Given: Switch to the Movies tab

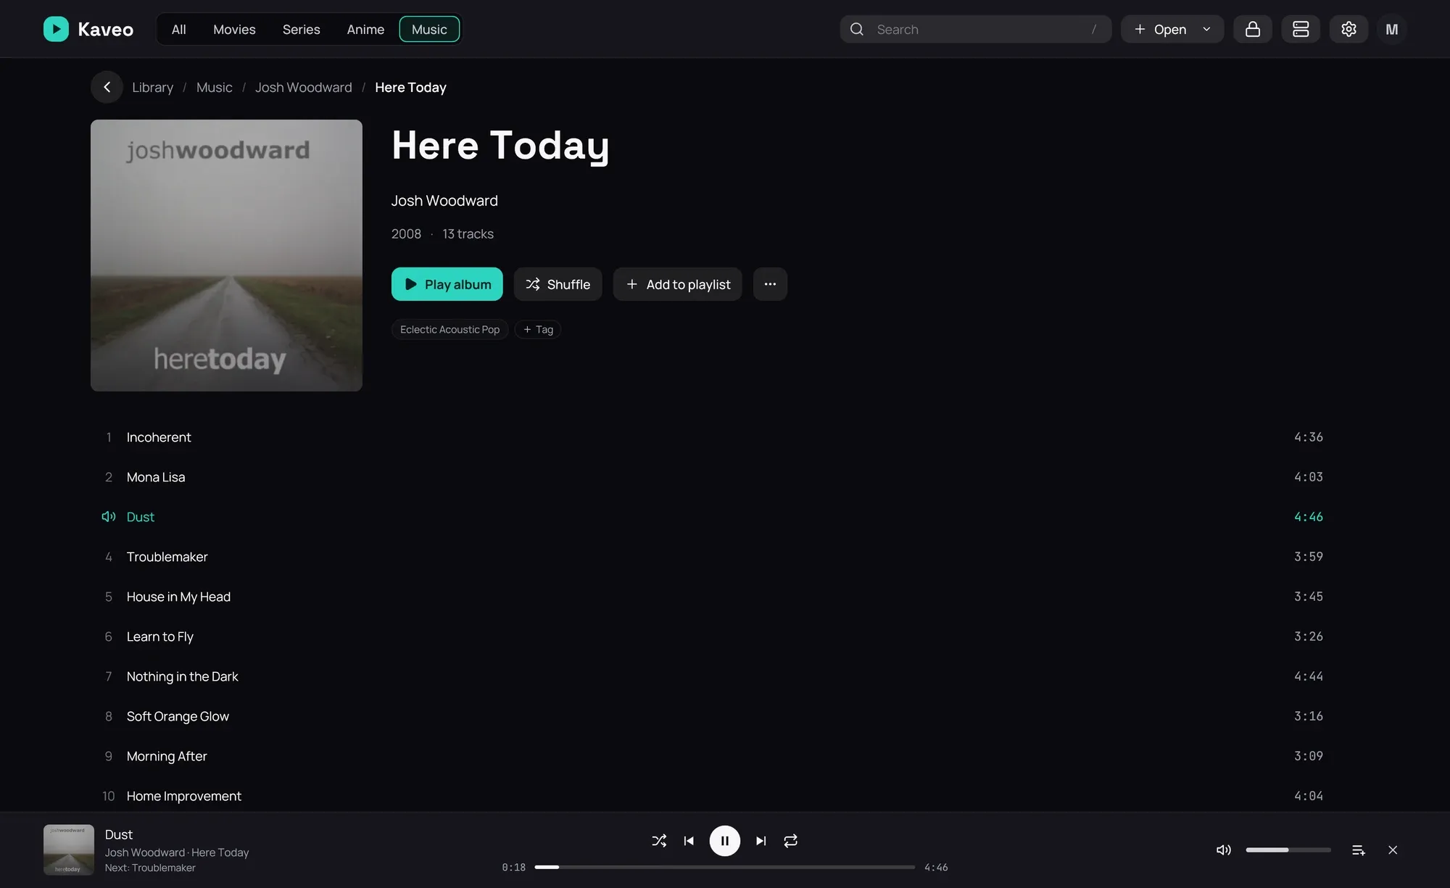Looking at the screenshot, I should [x=234, y=29].
